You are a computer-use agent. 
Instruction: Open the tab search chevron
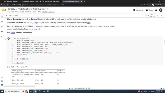tap(151, 1)
